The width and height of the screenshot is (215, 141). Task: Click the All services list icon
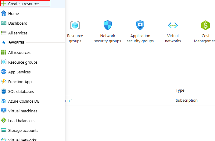pos(4,33)
